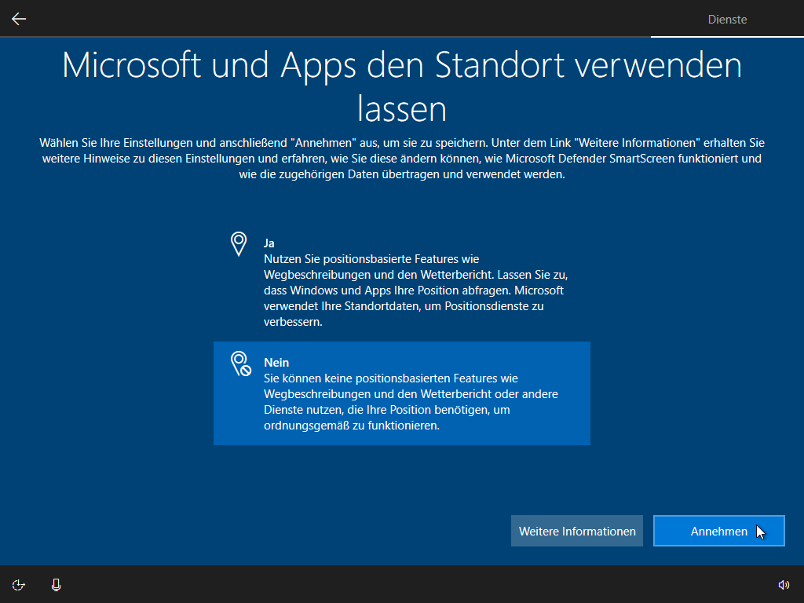
Task: Click the location pin icon beside Ja
Action: 239,243
